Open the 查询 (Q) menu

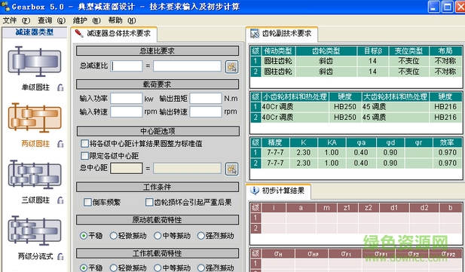coord(51,20)
